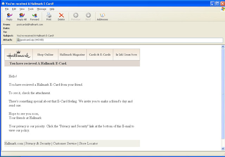
Task: Close the e-card message window
Action: (x=223, y=3)
